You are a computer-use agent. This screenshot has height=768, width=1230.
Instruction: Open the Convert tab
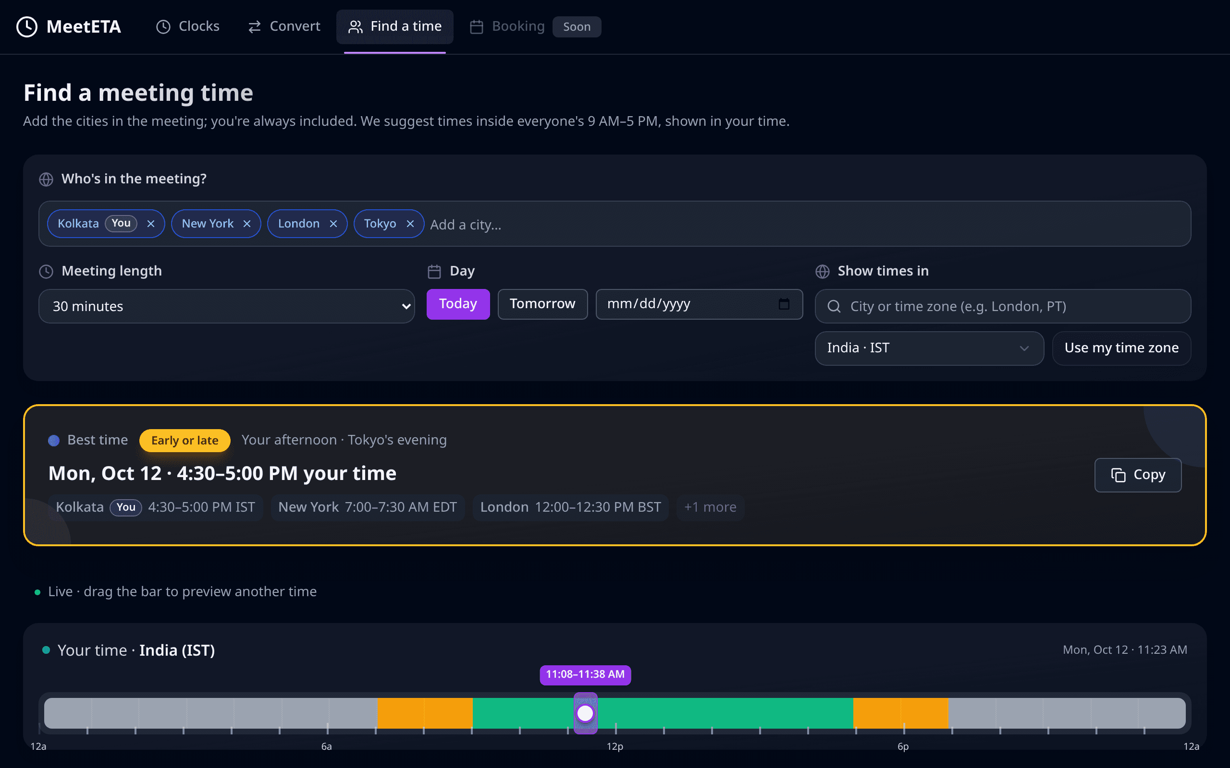[284, 26]
